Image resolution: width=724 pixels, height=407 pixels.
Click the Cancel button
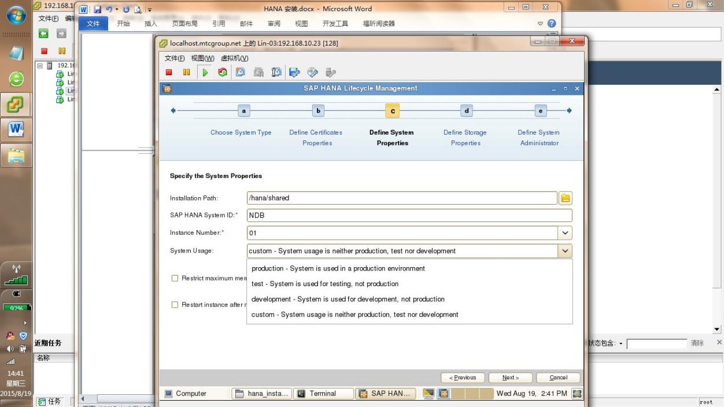point(558,378)
